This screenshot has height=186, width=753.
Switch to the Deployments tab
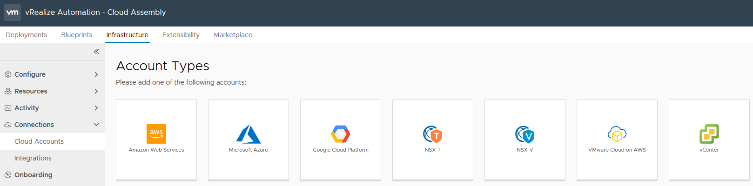(27, 35)
